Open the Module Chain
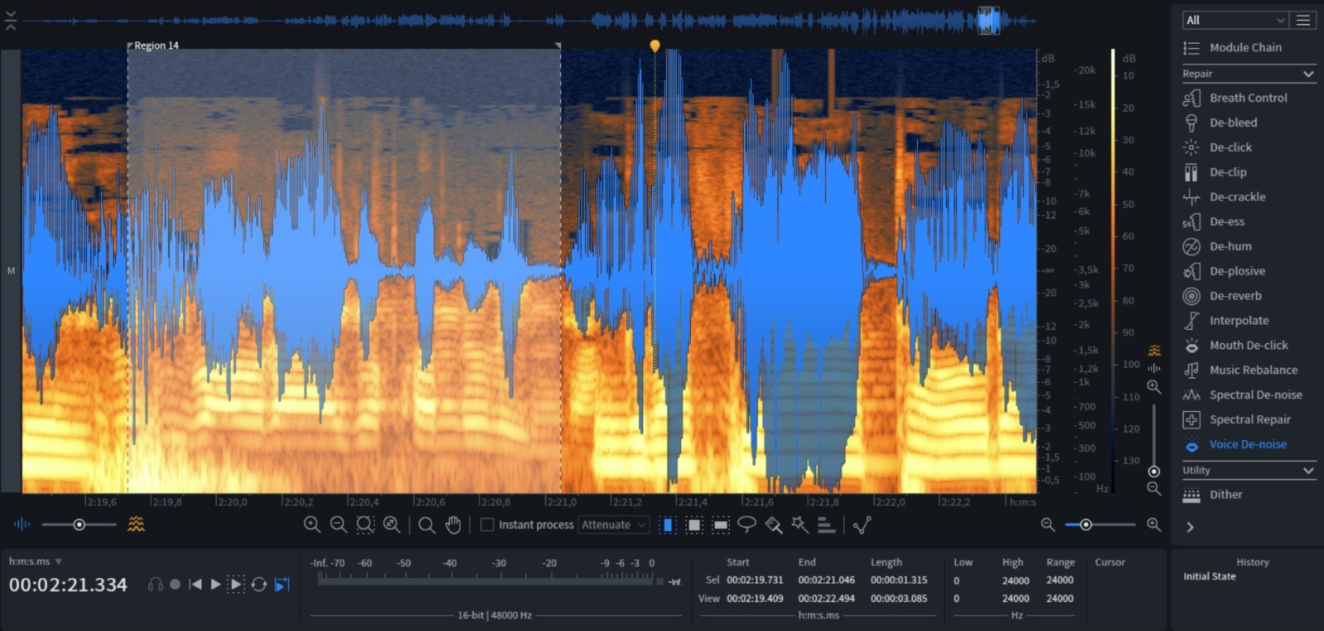The width and height of the screenshot is (1324, 631). [1247, 48]
